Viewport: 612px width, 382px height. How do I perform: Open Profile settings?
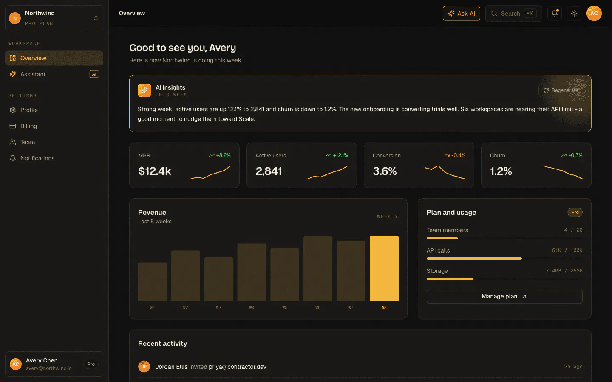coord(54,110)
